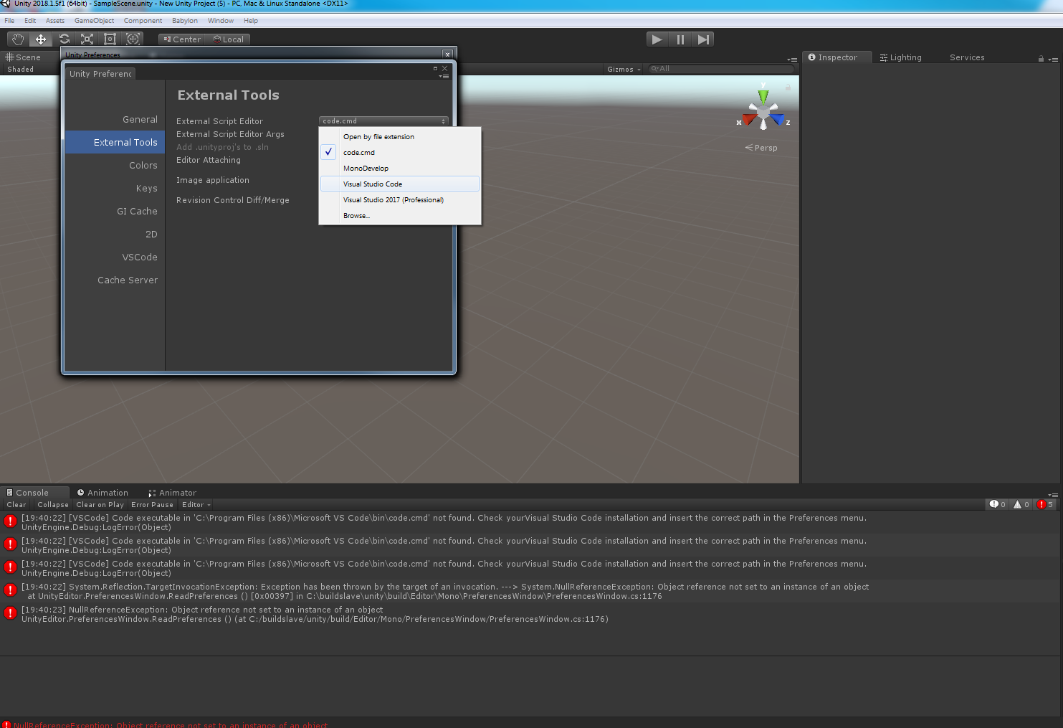This screenshot has height=728, width=1063.
Task: Select 2D preferences section
Action: 115,235
